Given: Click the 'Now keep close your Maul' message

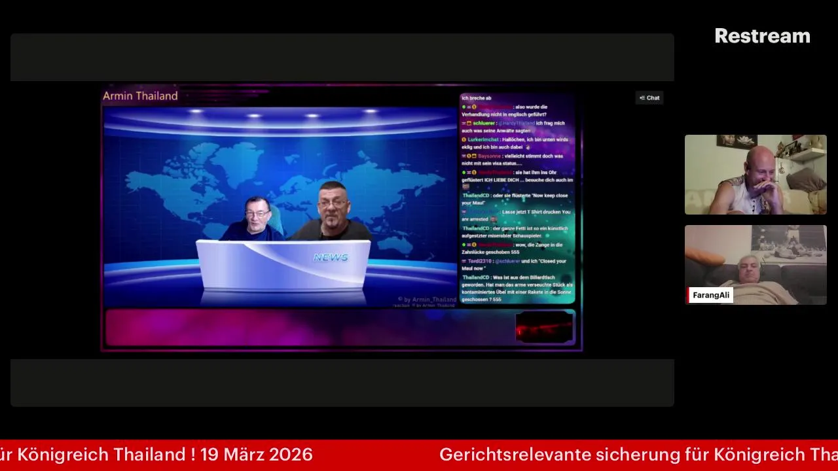Looking at the screenshot, I should (515, 200).
